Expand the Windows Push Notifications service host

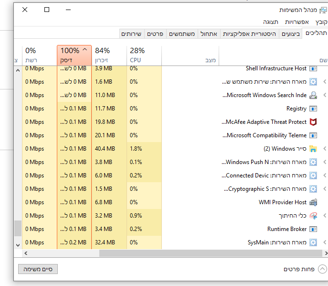click(325, 162)
